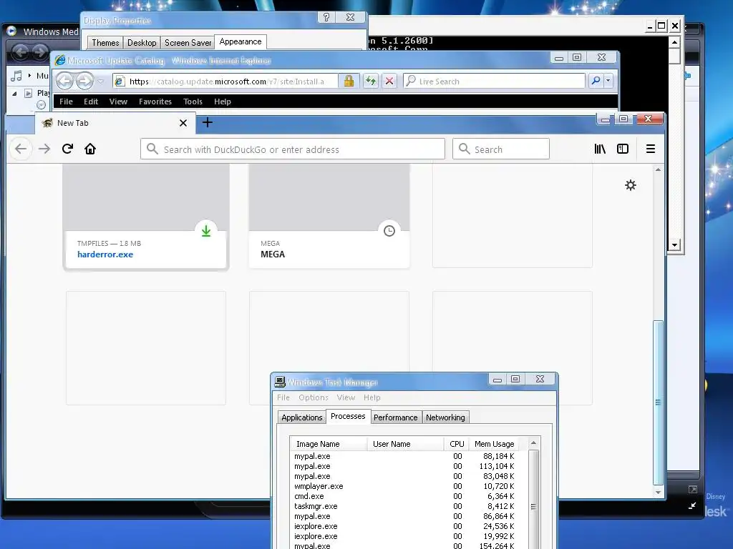Image resolution: width=733 pixels, height=549 pixels.
Task: Focus the browser Search box
Action: (500, 149)
